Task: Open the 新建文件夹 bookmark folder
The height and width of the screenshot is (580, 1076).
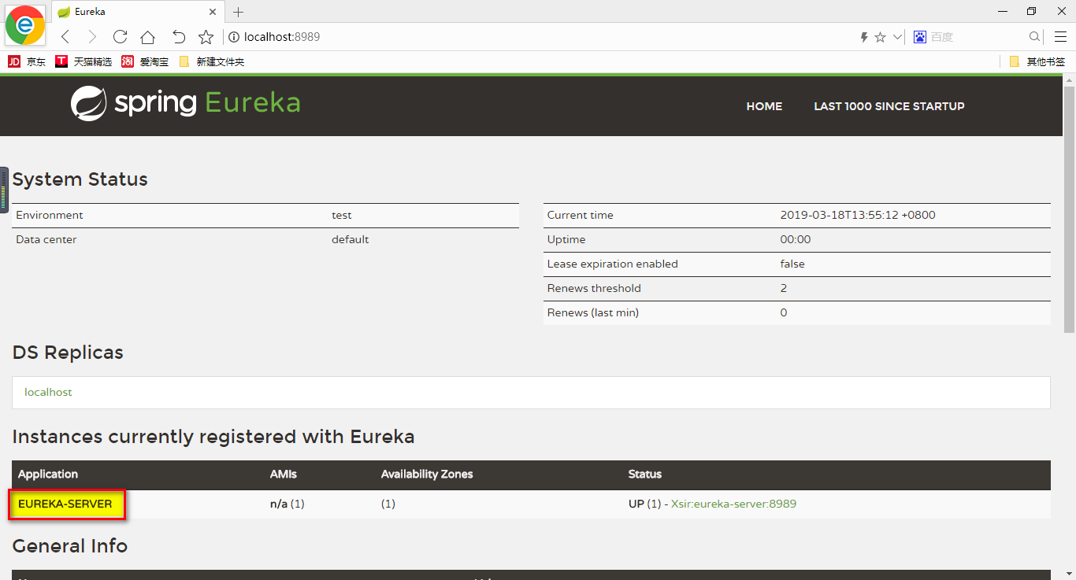Action: click(212, 61)
